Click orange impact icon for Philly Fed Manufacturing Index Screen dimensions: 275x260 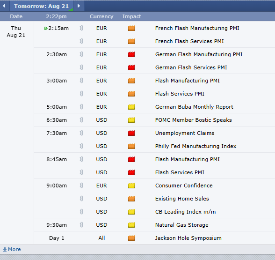click(131, 146)
